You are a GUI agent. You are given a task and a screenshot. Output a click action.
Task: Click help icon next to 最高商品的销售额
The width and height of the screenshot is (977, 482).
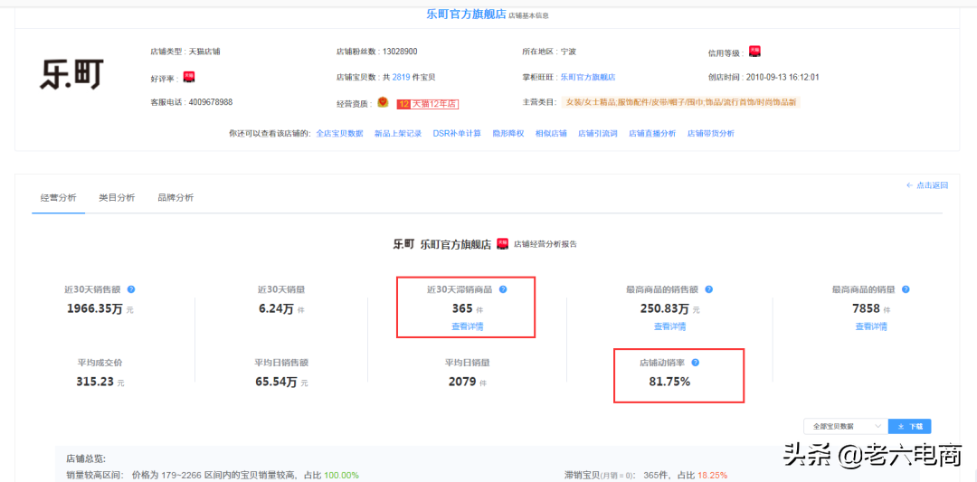[x=708, y=289]
